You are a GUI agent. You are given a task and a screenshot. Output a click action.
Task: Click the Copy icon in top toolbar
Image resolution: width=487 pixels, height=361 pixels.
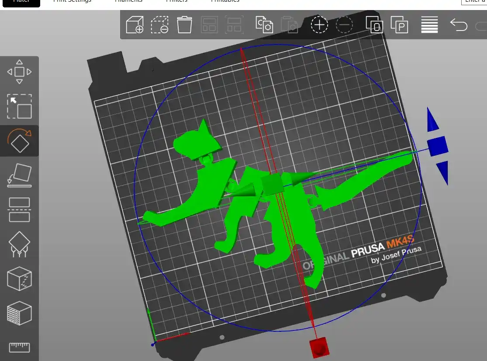click(x=264, y=25)
